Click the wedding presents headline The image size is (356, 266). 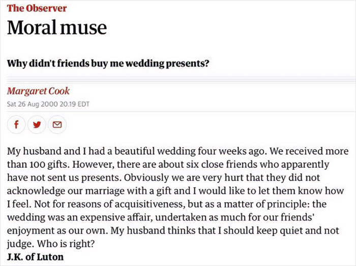click(x=109, y=64)
